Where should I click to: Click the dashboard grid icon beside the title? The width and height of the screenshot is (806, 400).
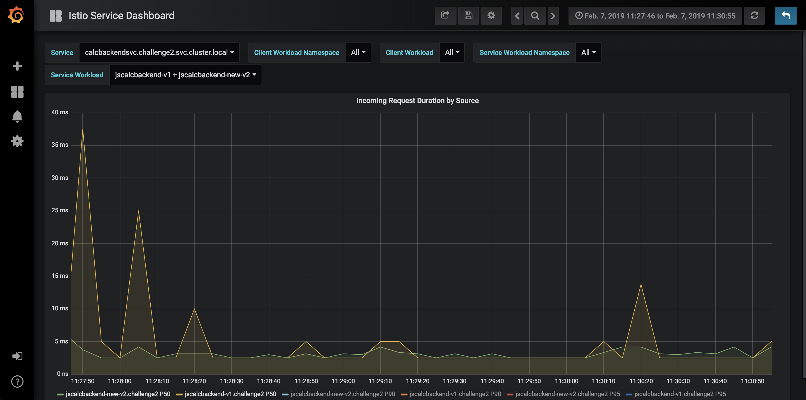point(56,16)
